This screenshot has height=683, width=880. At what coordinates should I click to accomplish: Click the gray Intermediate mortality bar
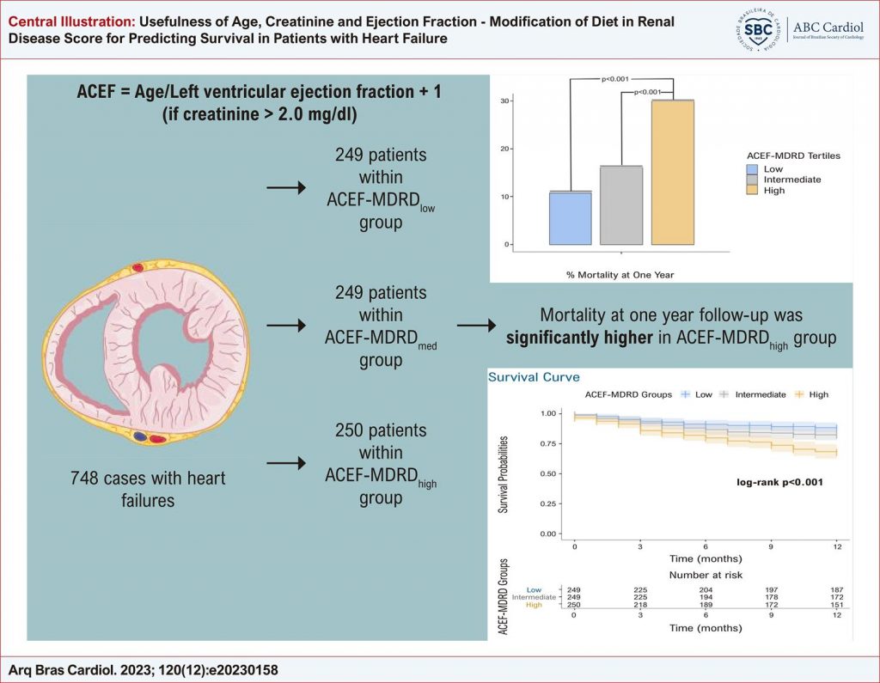tap(621, 205)
